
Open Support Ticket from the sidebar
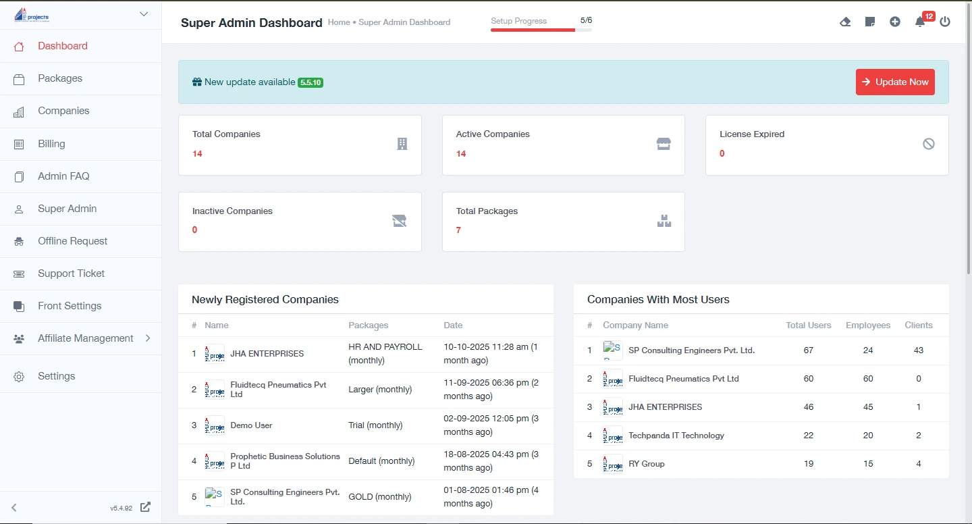[x=71, y=273]
